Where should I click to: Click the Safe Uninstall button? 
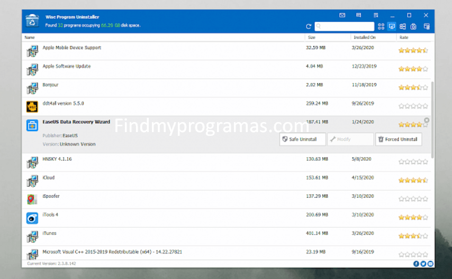303,139
